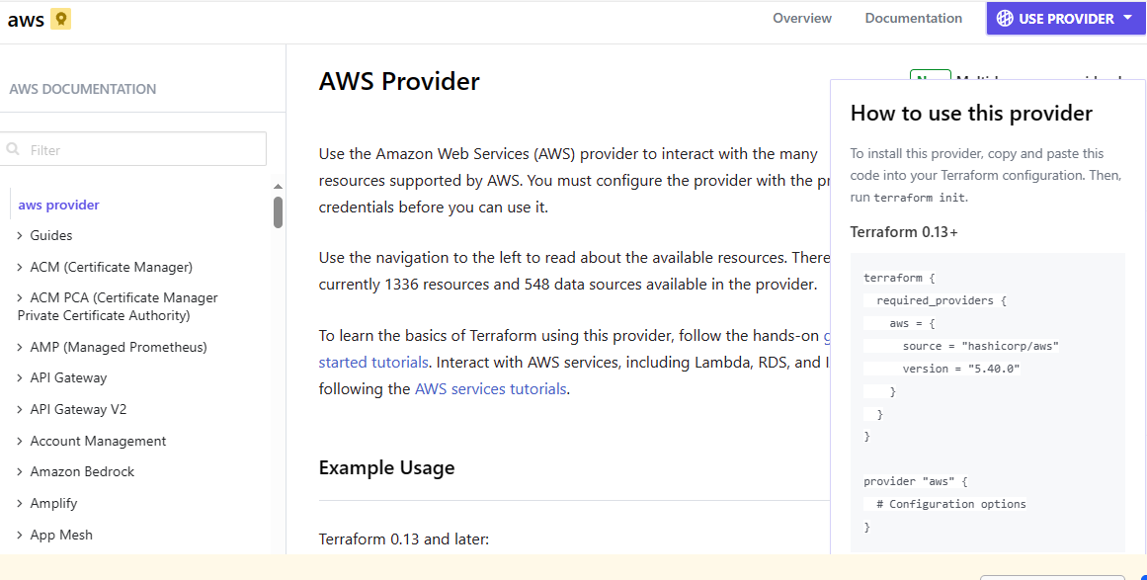1147x580 pixels.
Task: Click the yellow official partner badge icon
Action: [x=61, y=19]
